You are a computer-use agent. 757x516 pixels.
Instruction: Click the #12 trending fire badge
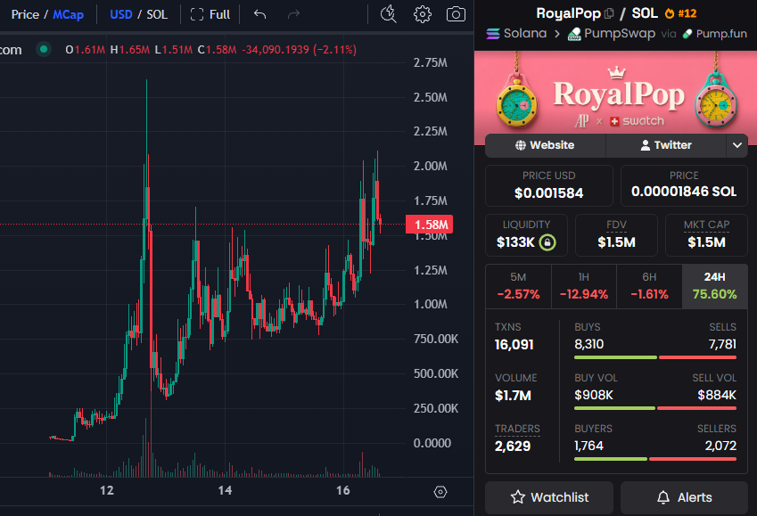coord(680,13)
